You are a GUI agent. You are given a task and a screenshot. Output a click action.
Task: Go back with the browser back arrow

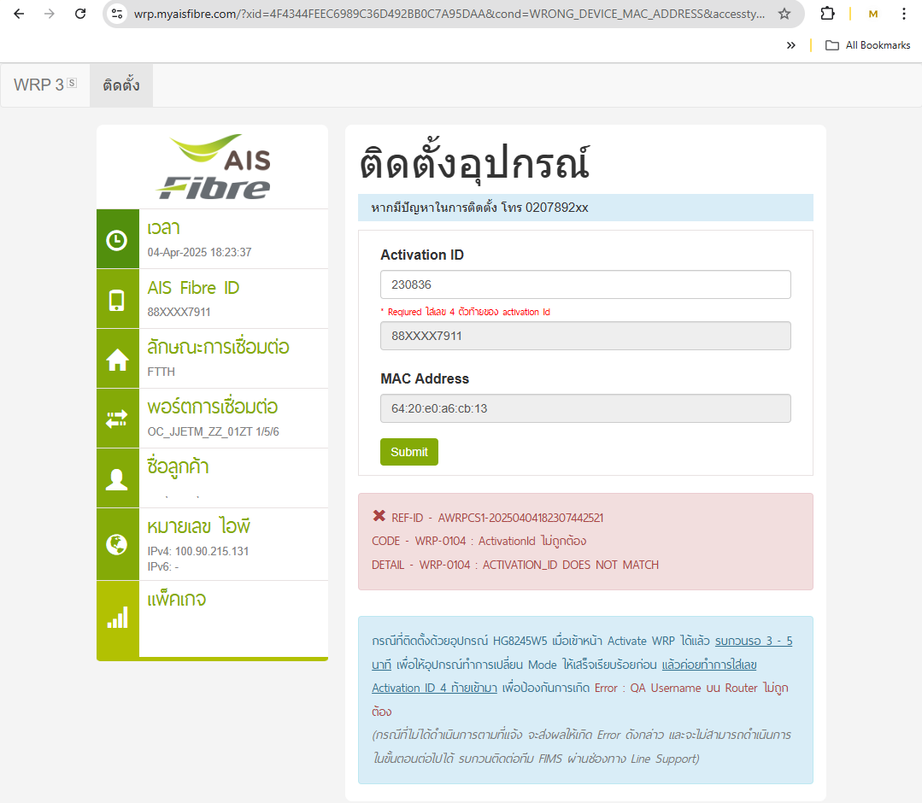(19, 14)
